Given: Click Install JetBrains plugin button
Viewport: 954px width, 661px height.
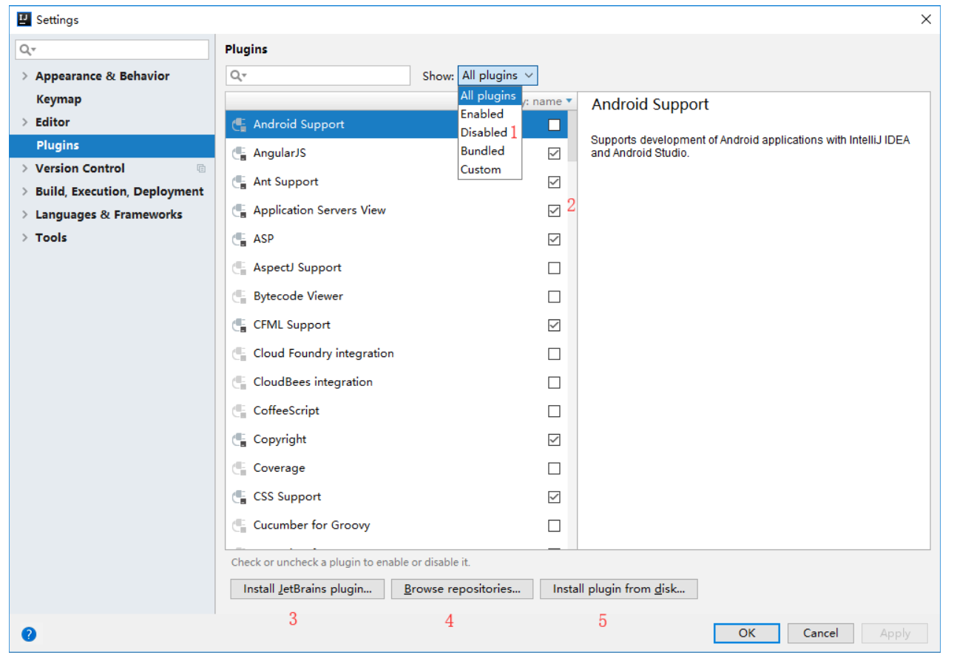Looking at the screenshot, I should tap(307, 589).
